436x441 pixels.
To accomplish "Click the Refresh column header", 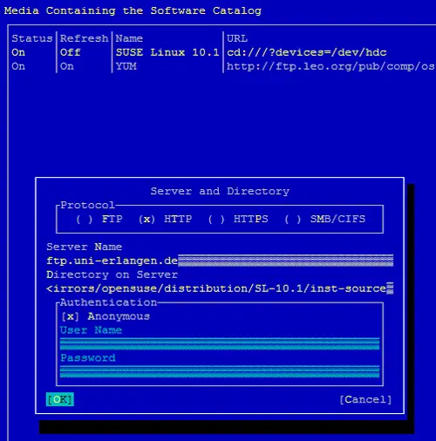I will click(85, 38).
